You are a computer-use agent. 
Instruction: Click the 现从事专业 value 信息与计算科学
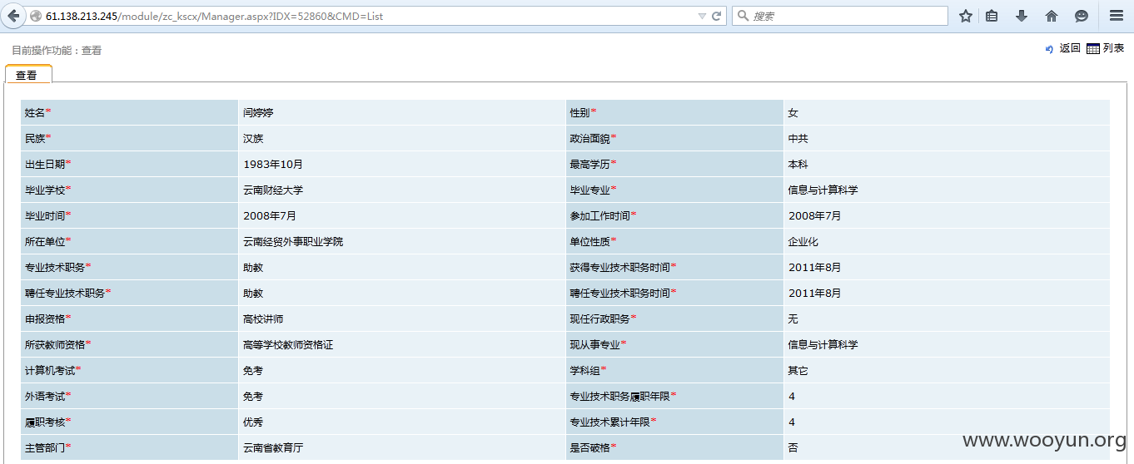(823, 344)
